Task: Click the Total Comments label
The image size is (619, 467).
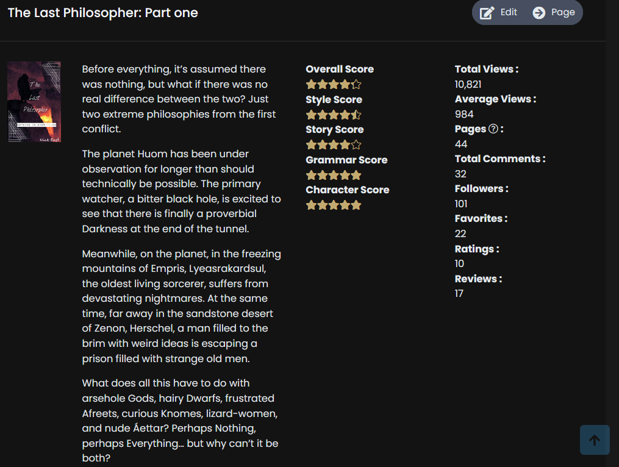Action: (499, 159)
